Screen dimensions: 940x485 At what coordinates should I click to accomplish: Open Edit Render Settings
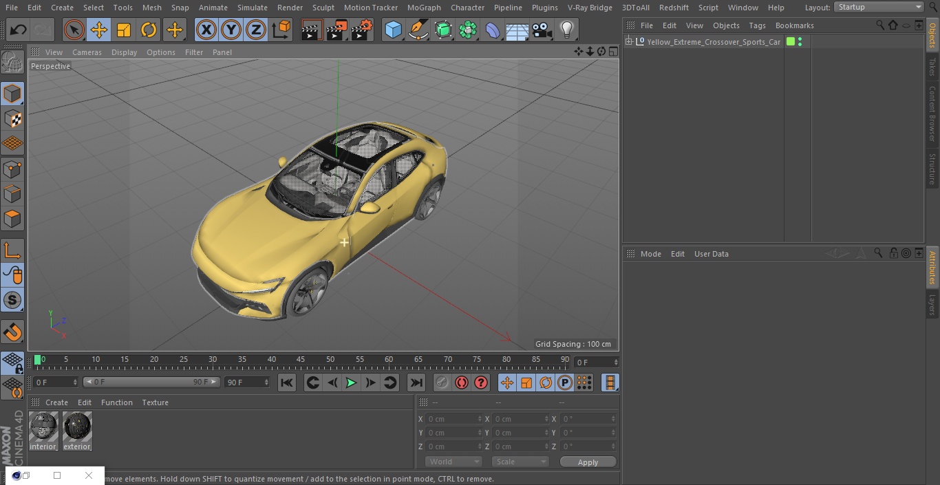click(362, 30)
